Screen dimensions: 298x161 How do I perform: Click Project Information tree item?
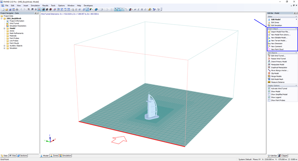point(17,21)
